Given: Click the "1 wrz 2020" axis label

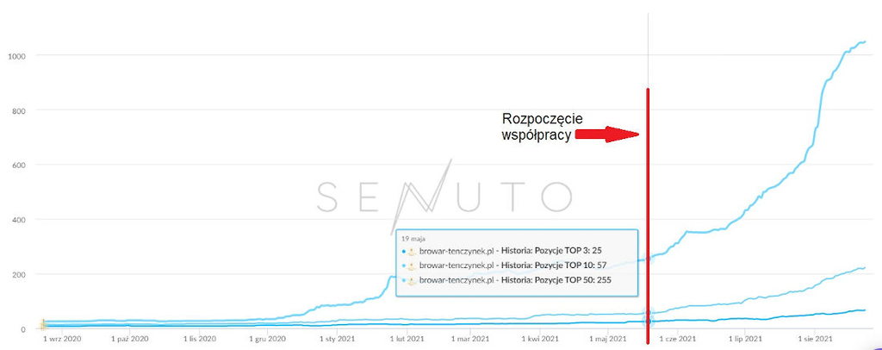Looking at the screenshot, I should click(x=63, y=341).
